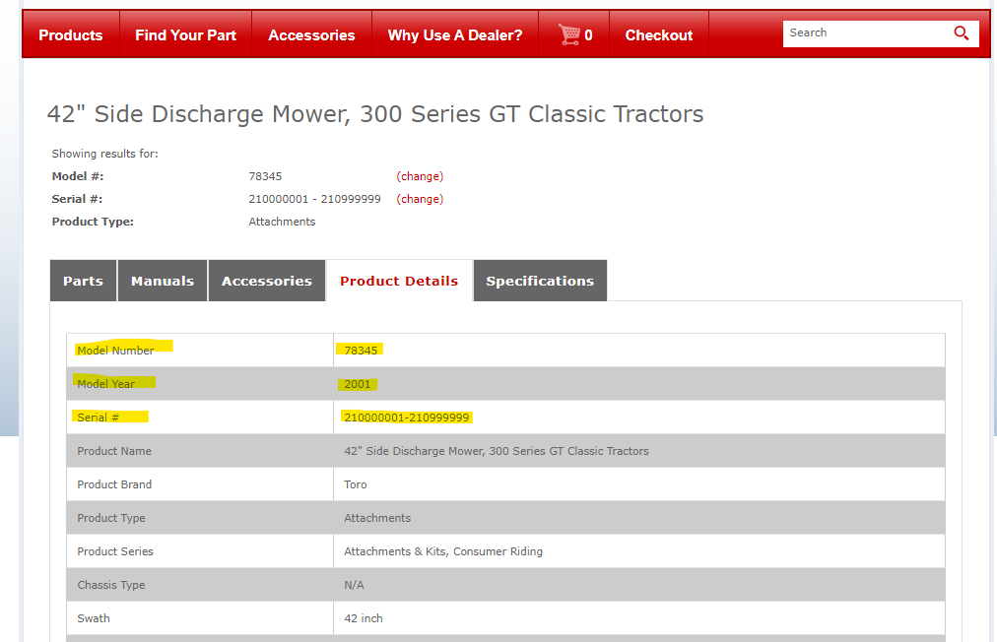Open Accessories in the red navigation bar
Screen dimensions: 997x642
311,35
